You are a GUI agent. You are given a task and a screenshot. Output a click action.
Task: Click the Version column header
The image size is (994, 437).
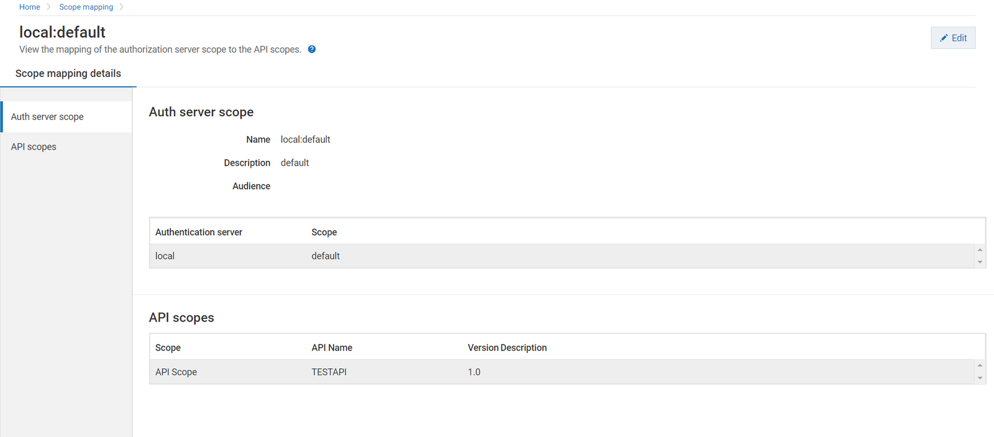[x=483, y=348]
